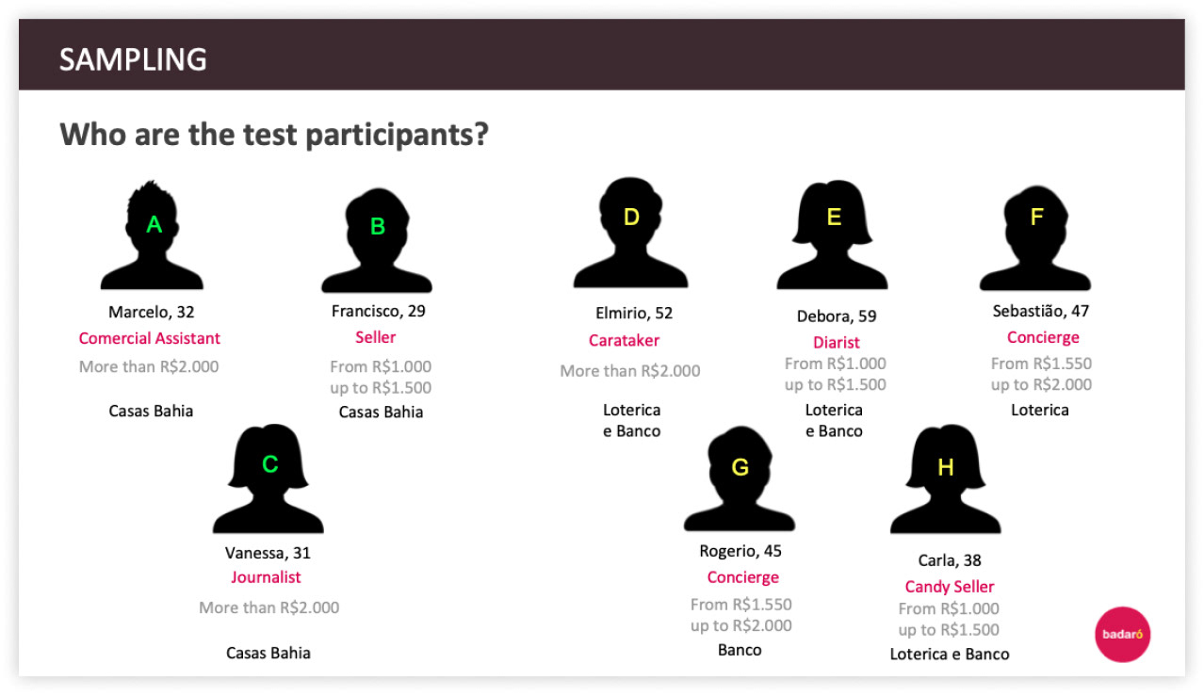
Task: Click the name "Marcelo, 32"
Action: 152,312
